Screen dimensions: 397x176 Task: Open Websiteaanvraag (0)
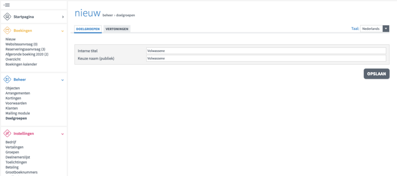click(22, 44)
